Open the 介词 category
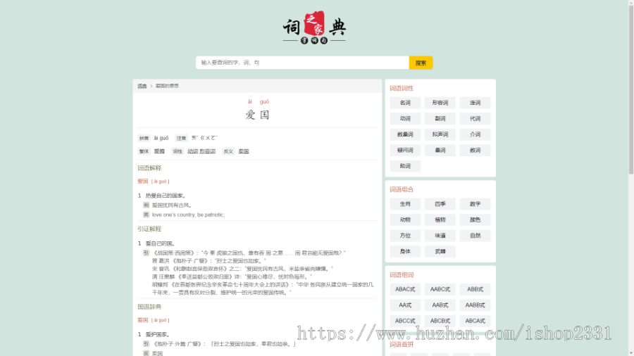This screenshot has width=634, height=356. (475, 134)
